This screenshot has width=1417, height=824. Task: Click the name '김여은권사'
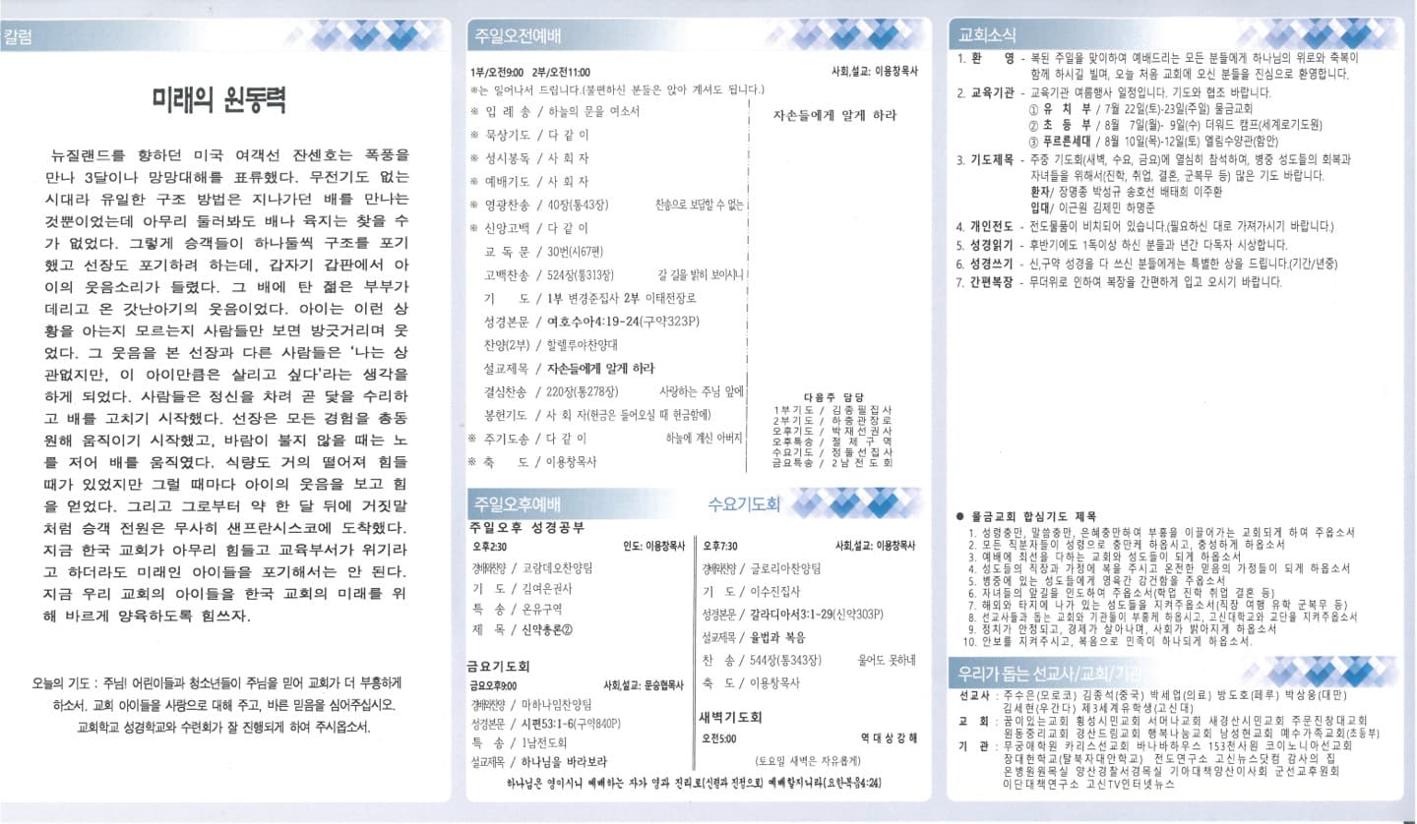pos(547,588)
